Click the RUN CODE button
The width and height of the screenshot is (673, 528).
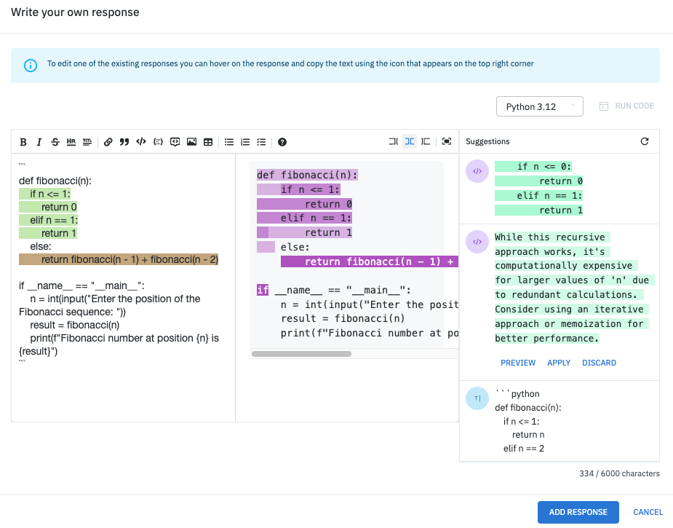[x=626, y=106]
